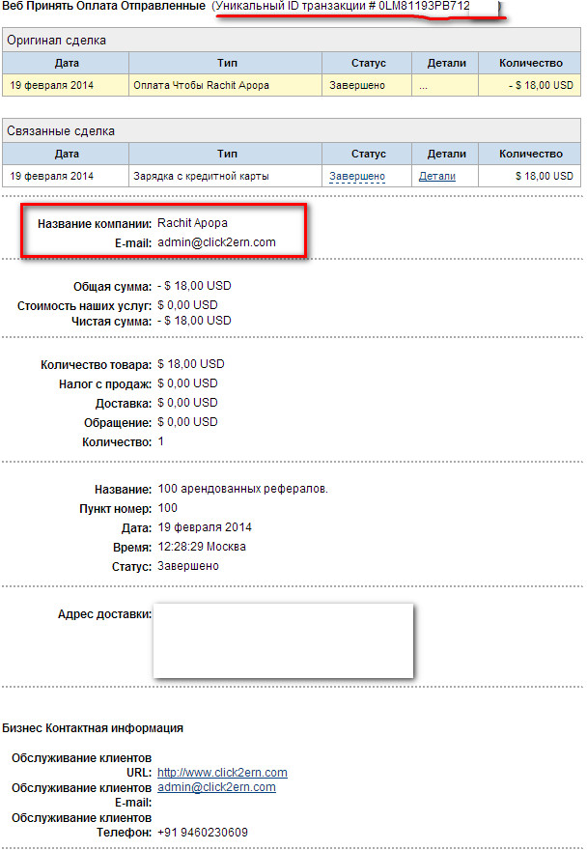Image resolution: width=587 pixels, height=850 pixels.
Task: Click the blank shipping address box
Action: point(283,640)
